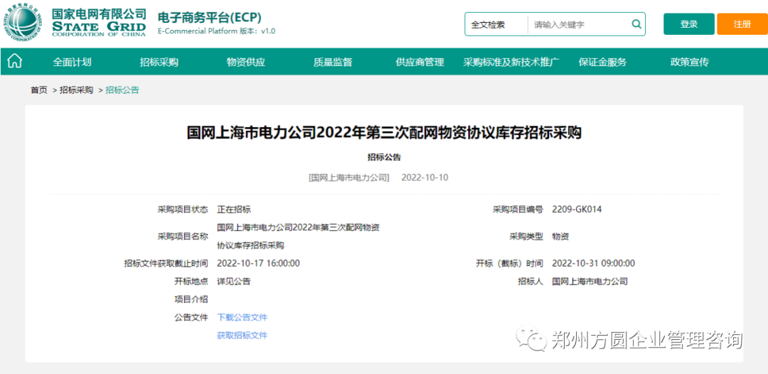Viewport: 768px width, 374px height.
Task: Go to 首页 in breadcrumb
Action: pos(38,90)
